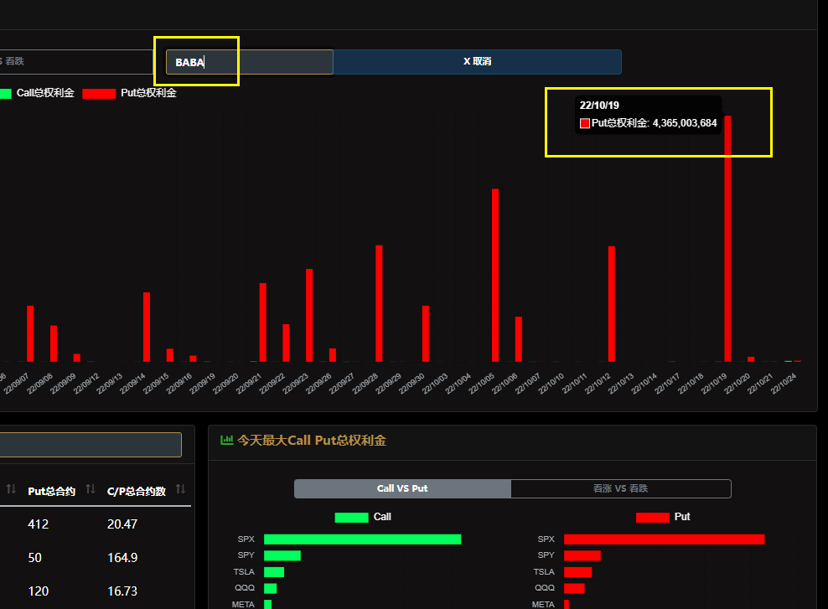
Task: Click the X 取消 cancel button
Action: click(x=478, y=62)
